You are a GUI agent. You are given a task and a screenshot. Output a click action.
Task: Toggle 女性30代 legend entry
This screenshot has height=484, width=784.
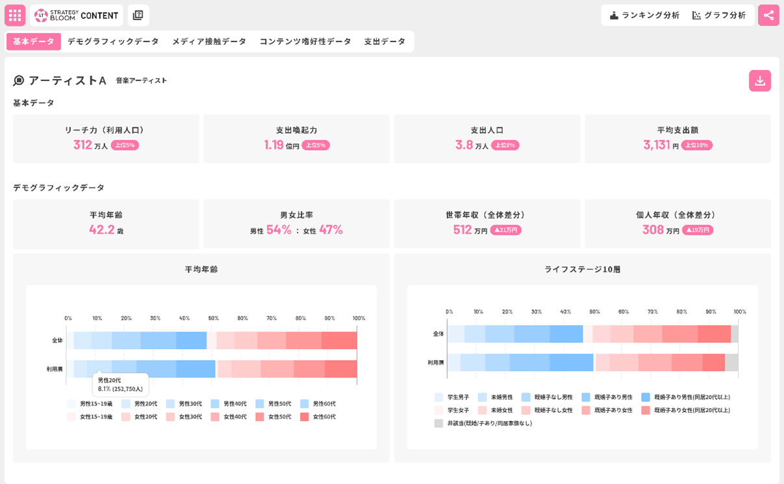(184, 417)
